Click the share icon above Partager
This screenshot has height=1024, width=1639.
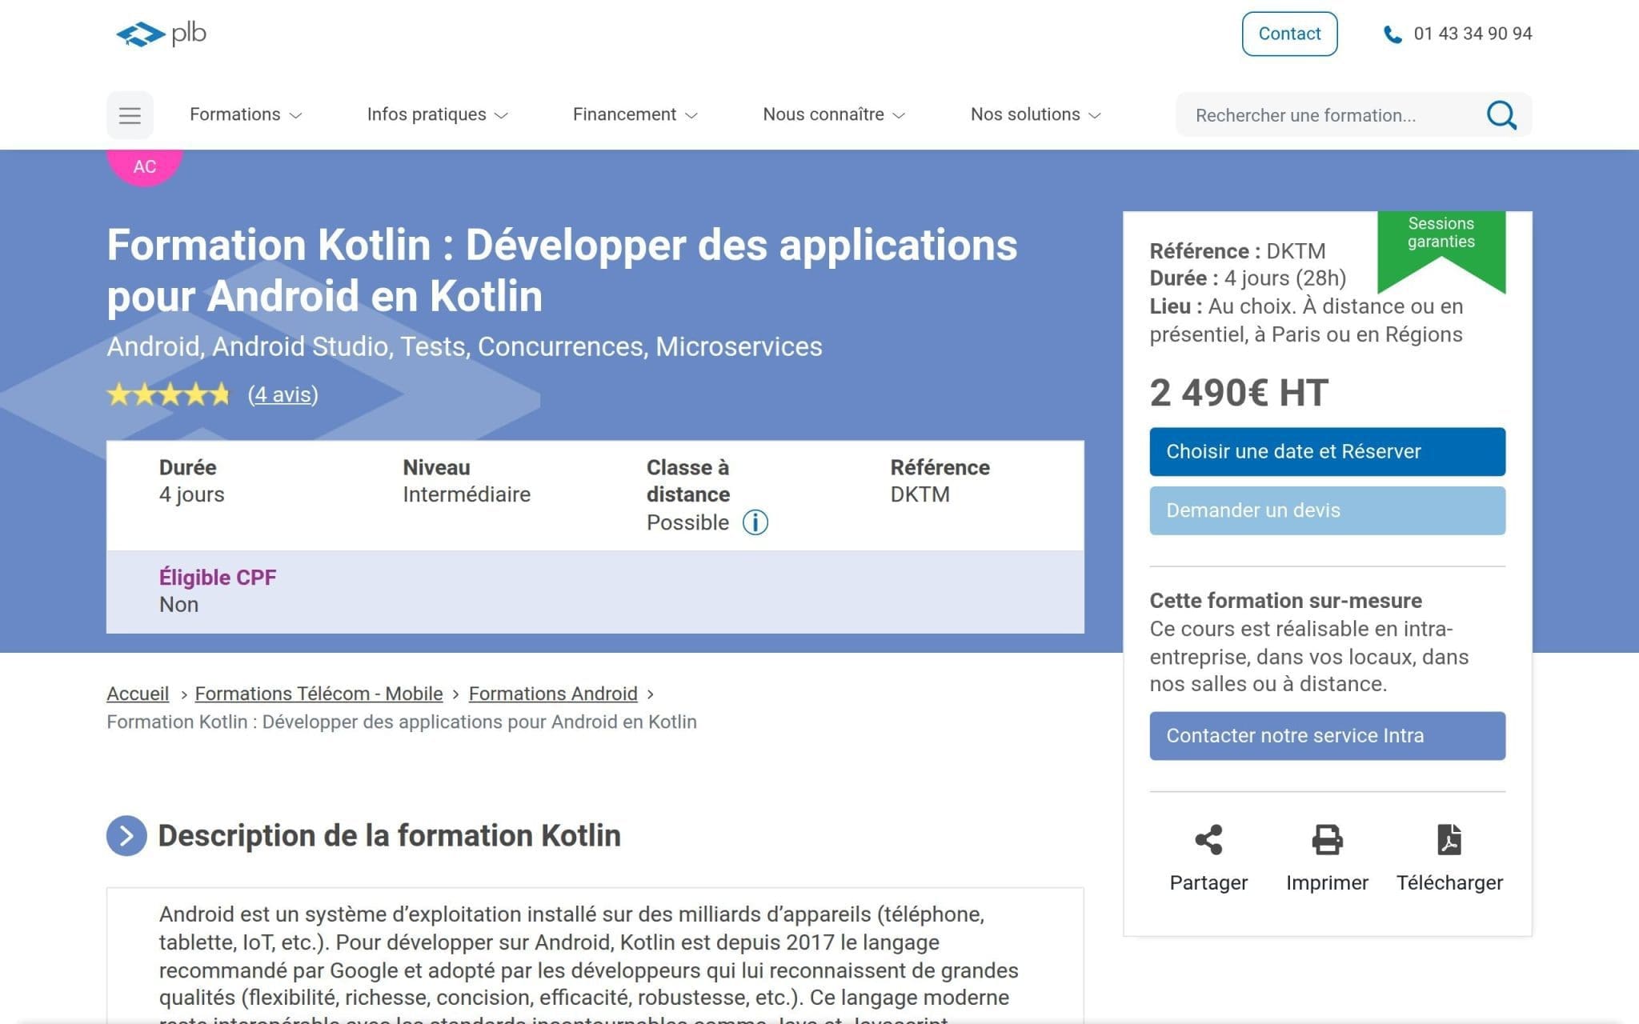tap(1208, 840)
